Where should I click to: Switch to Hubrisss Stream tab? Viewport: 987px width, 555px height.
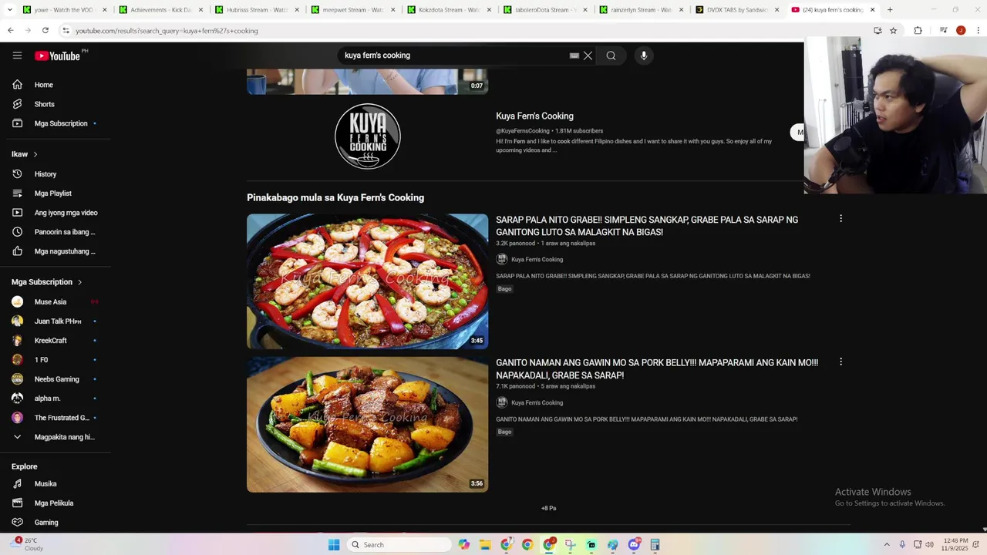pyautogui.click(x=257, y=10)
